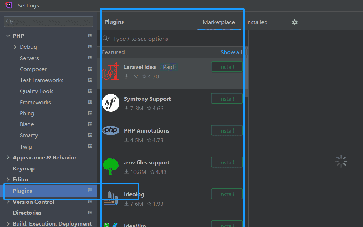
Task: Click the Ideolog plugin icon
Action: [x=110, y=198]
